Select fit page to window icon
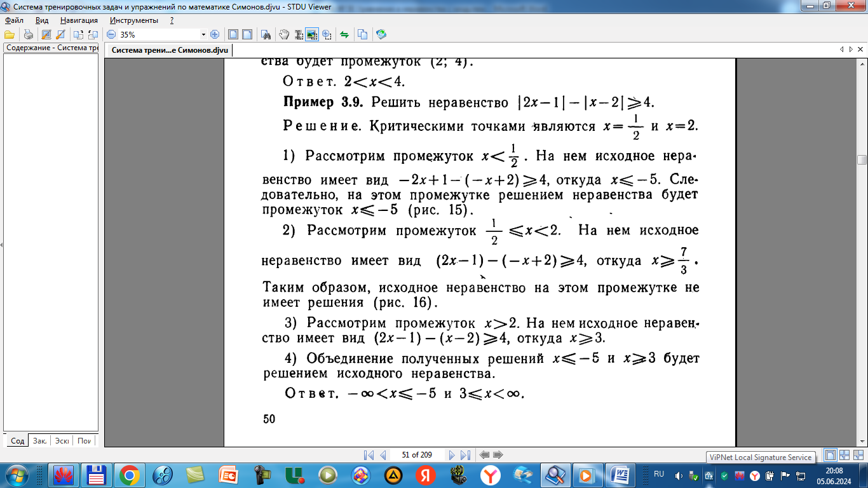 click(x=233, y=34)
